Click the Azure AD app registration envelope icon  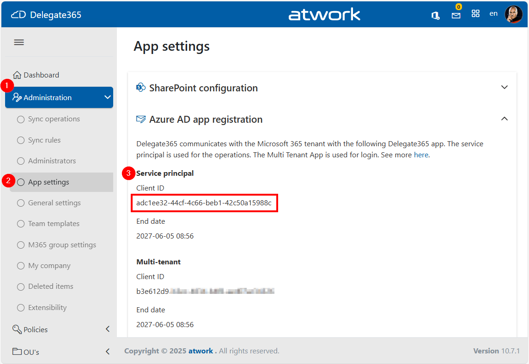[x=141, y=119]
